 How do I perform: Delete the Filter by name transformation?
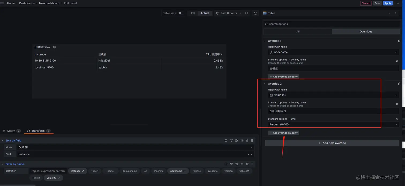click(x=247, y=164)
